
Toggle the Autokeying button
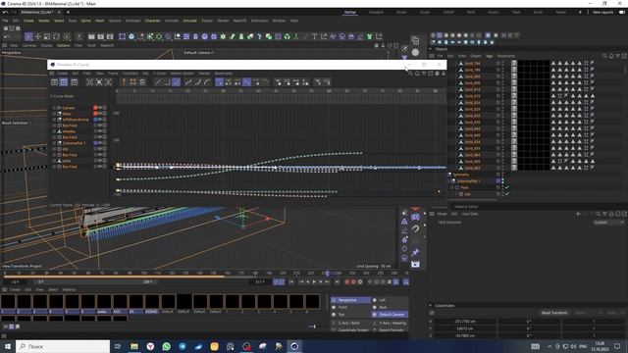click(x=353, y=282)
